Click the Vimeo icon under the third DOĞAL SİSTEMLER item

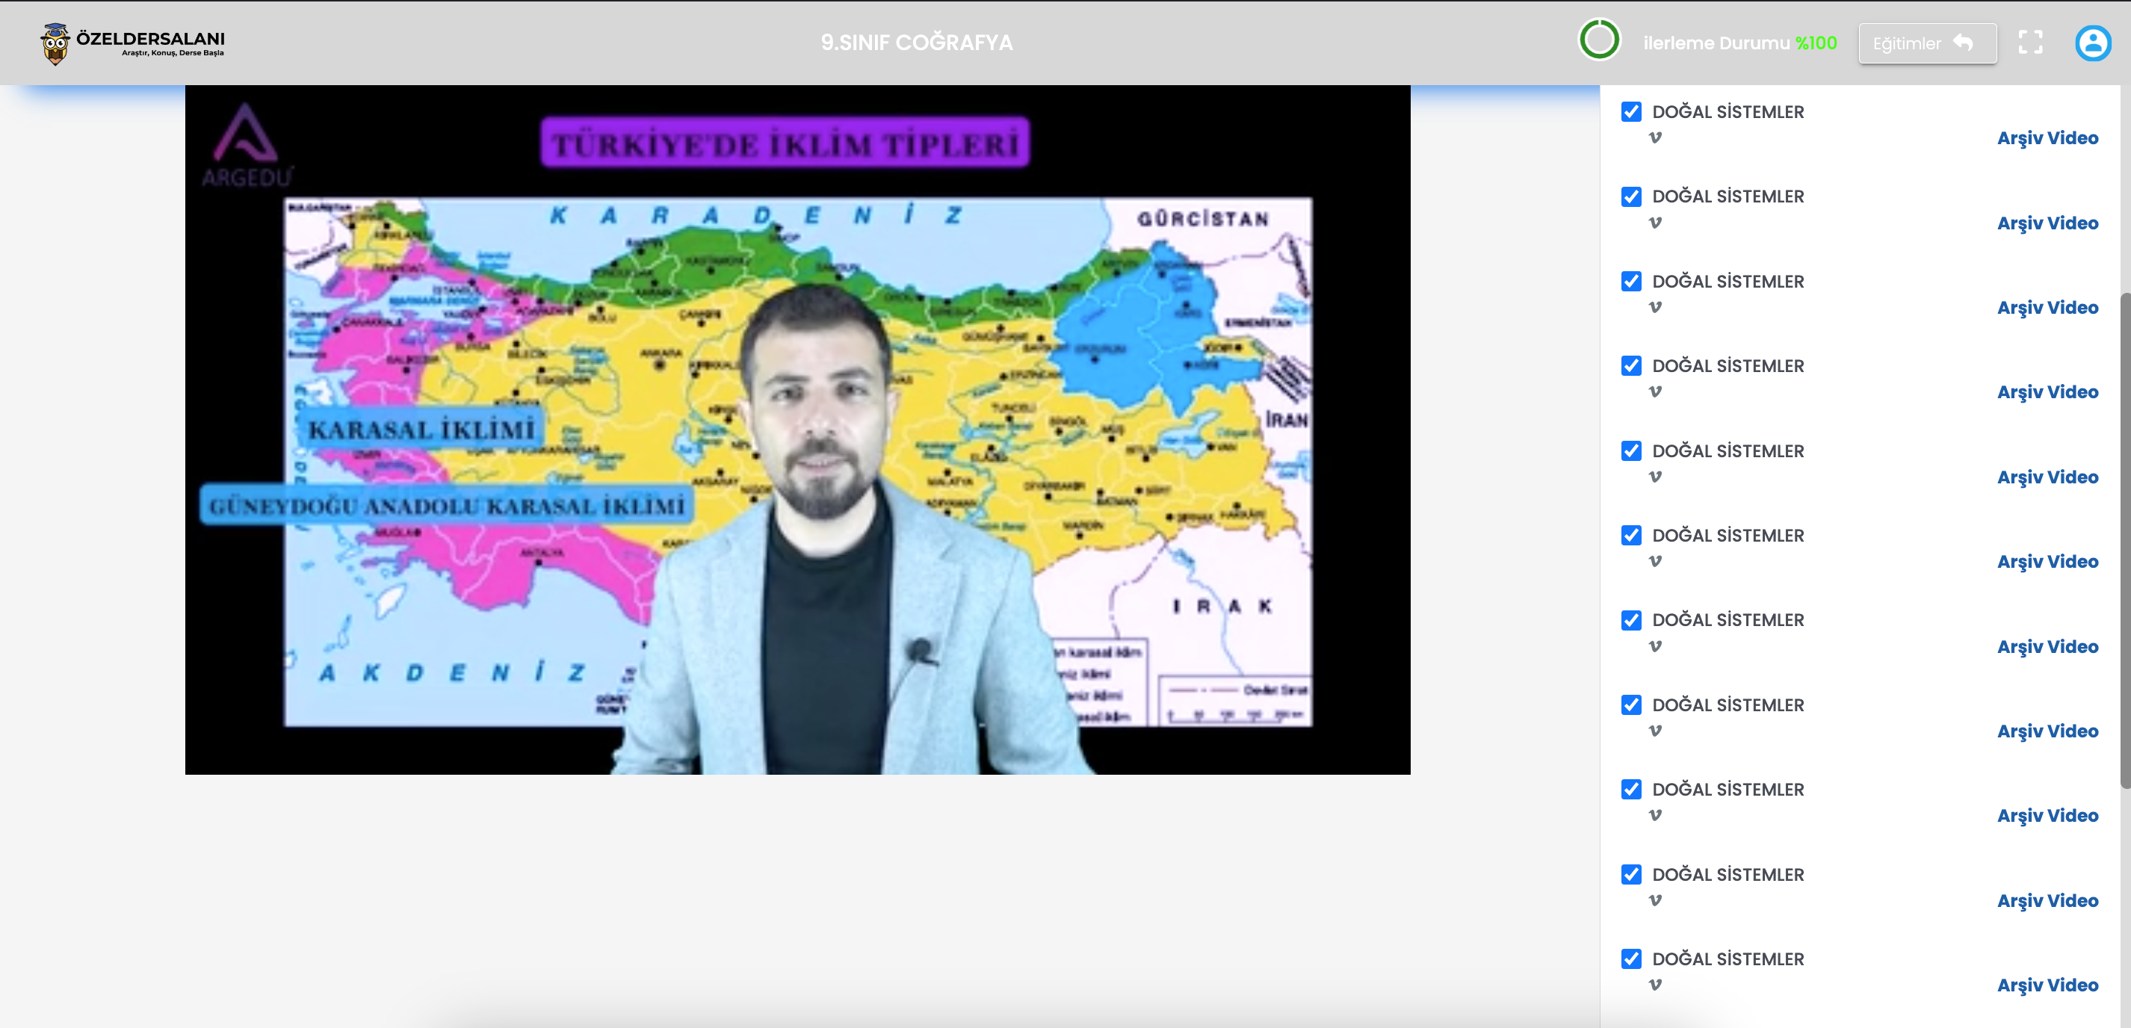click(1654, 307)
